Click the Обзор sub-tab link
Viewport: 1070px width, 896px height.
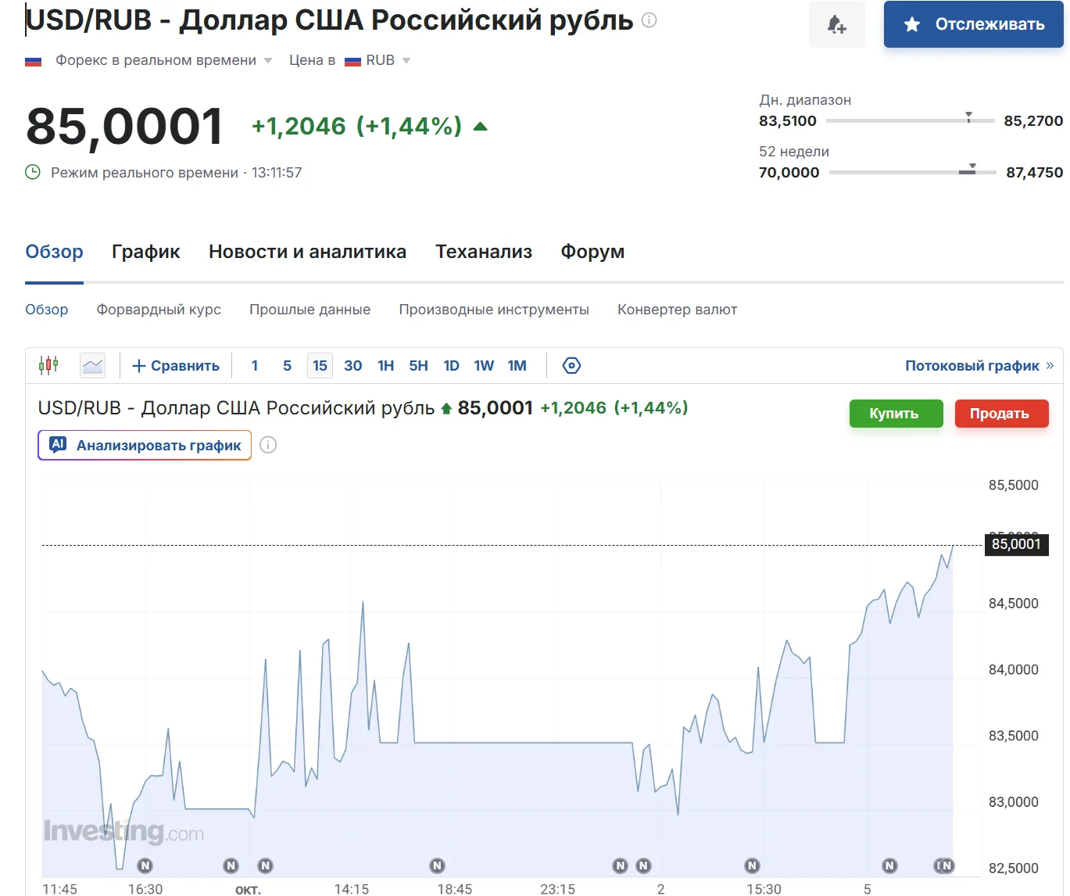coord(47,310)
